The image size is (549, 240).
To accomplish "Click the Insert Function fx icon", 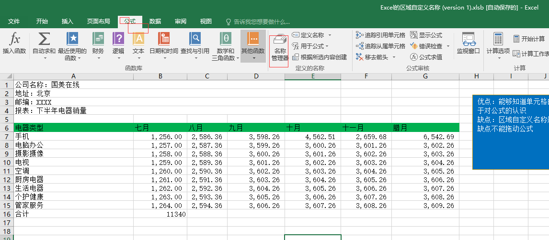I will click(x=14, y=39).
